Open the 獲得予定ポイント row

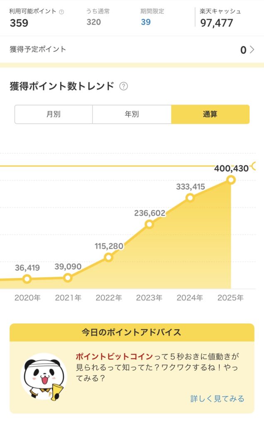pos(124,50)
